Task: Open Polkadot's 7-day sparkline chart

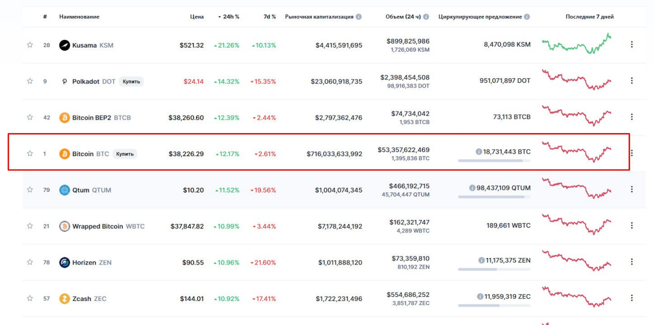Action: tap(577, 80)
